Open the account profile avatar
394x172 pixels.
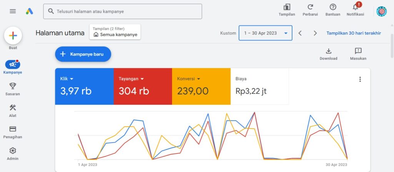pyautogui.click(x=381, y=12)
